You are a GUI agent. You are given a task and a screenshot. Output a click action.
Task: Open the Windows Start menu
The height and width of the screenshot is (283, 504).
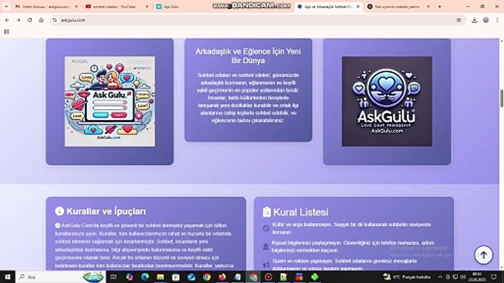7,277
